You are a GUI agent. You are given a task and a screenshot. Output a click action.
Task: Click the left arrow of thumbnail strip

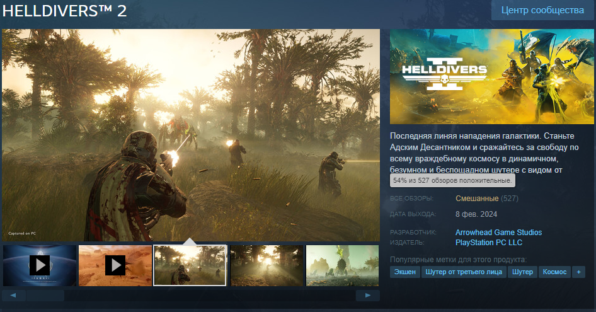(14, 295)
